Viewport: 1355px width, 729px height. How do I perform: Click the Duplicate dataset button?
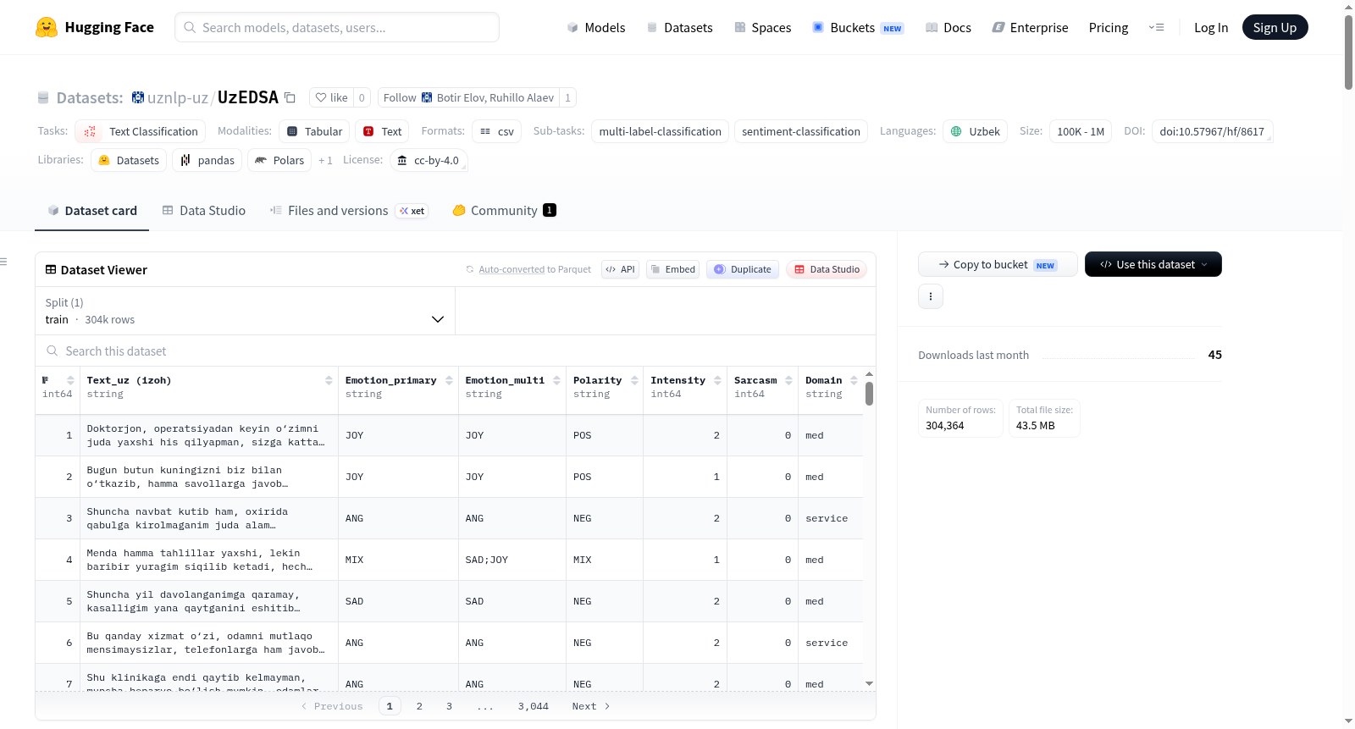point(743,269)
